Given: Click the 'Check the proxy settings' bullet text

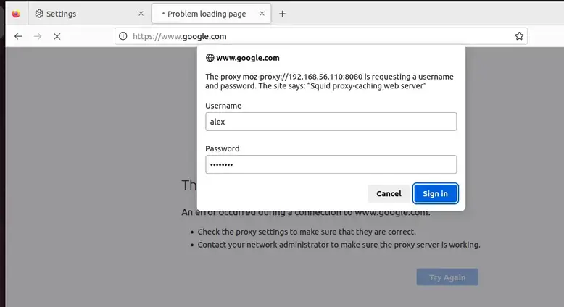Looking at the screenshot, I should tap(307, 232).
